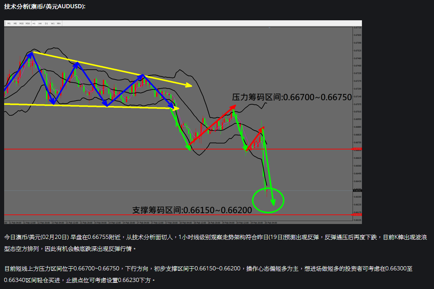Click the red 0.66700 price tag on axis
Viewport: 434px width, 289px height.
pyautogui.click(x=358, y=149)
